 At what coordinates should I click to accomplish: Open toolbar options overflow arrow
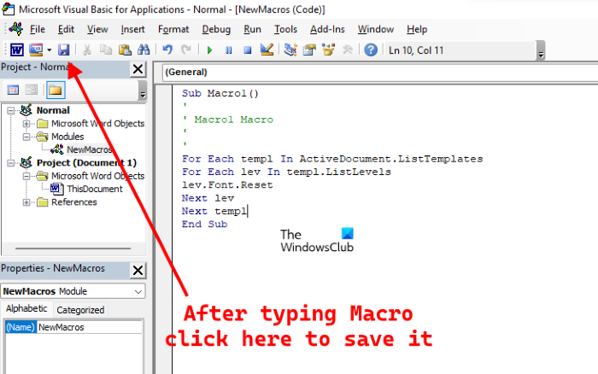(x=541, y=50)
